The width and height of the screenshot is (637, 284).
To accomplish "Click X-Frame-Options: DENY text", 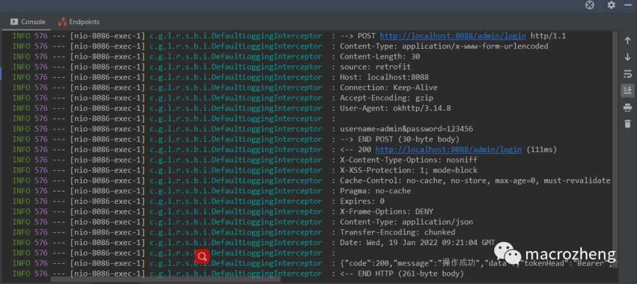I will click(386, 212).
